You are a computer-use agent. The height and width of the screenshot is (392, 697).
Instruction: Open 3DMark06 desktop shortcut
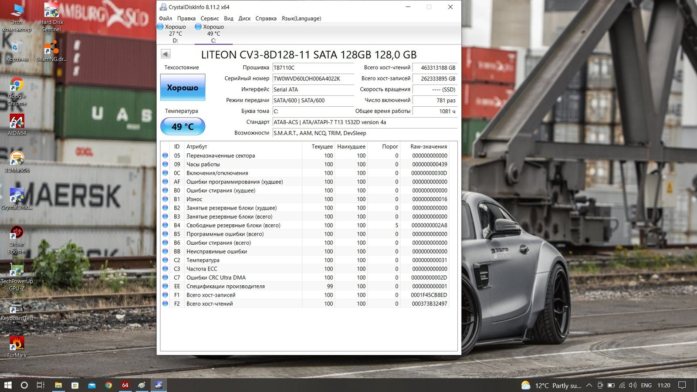[17, 162]
